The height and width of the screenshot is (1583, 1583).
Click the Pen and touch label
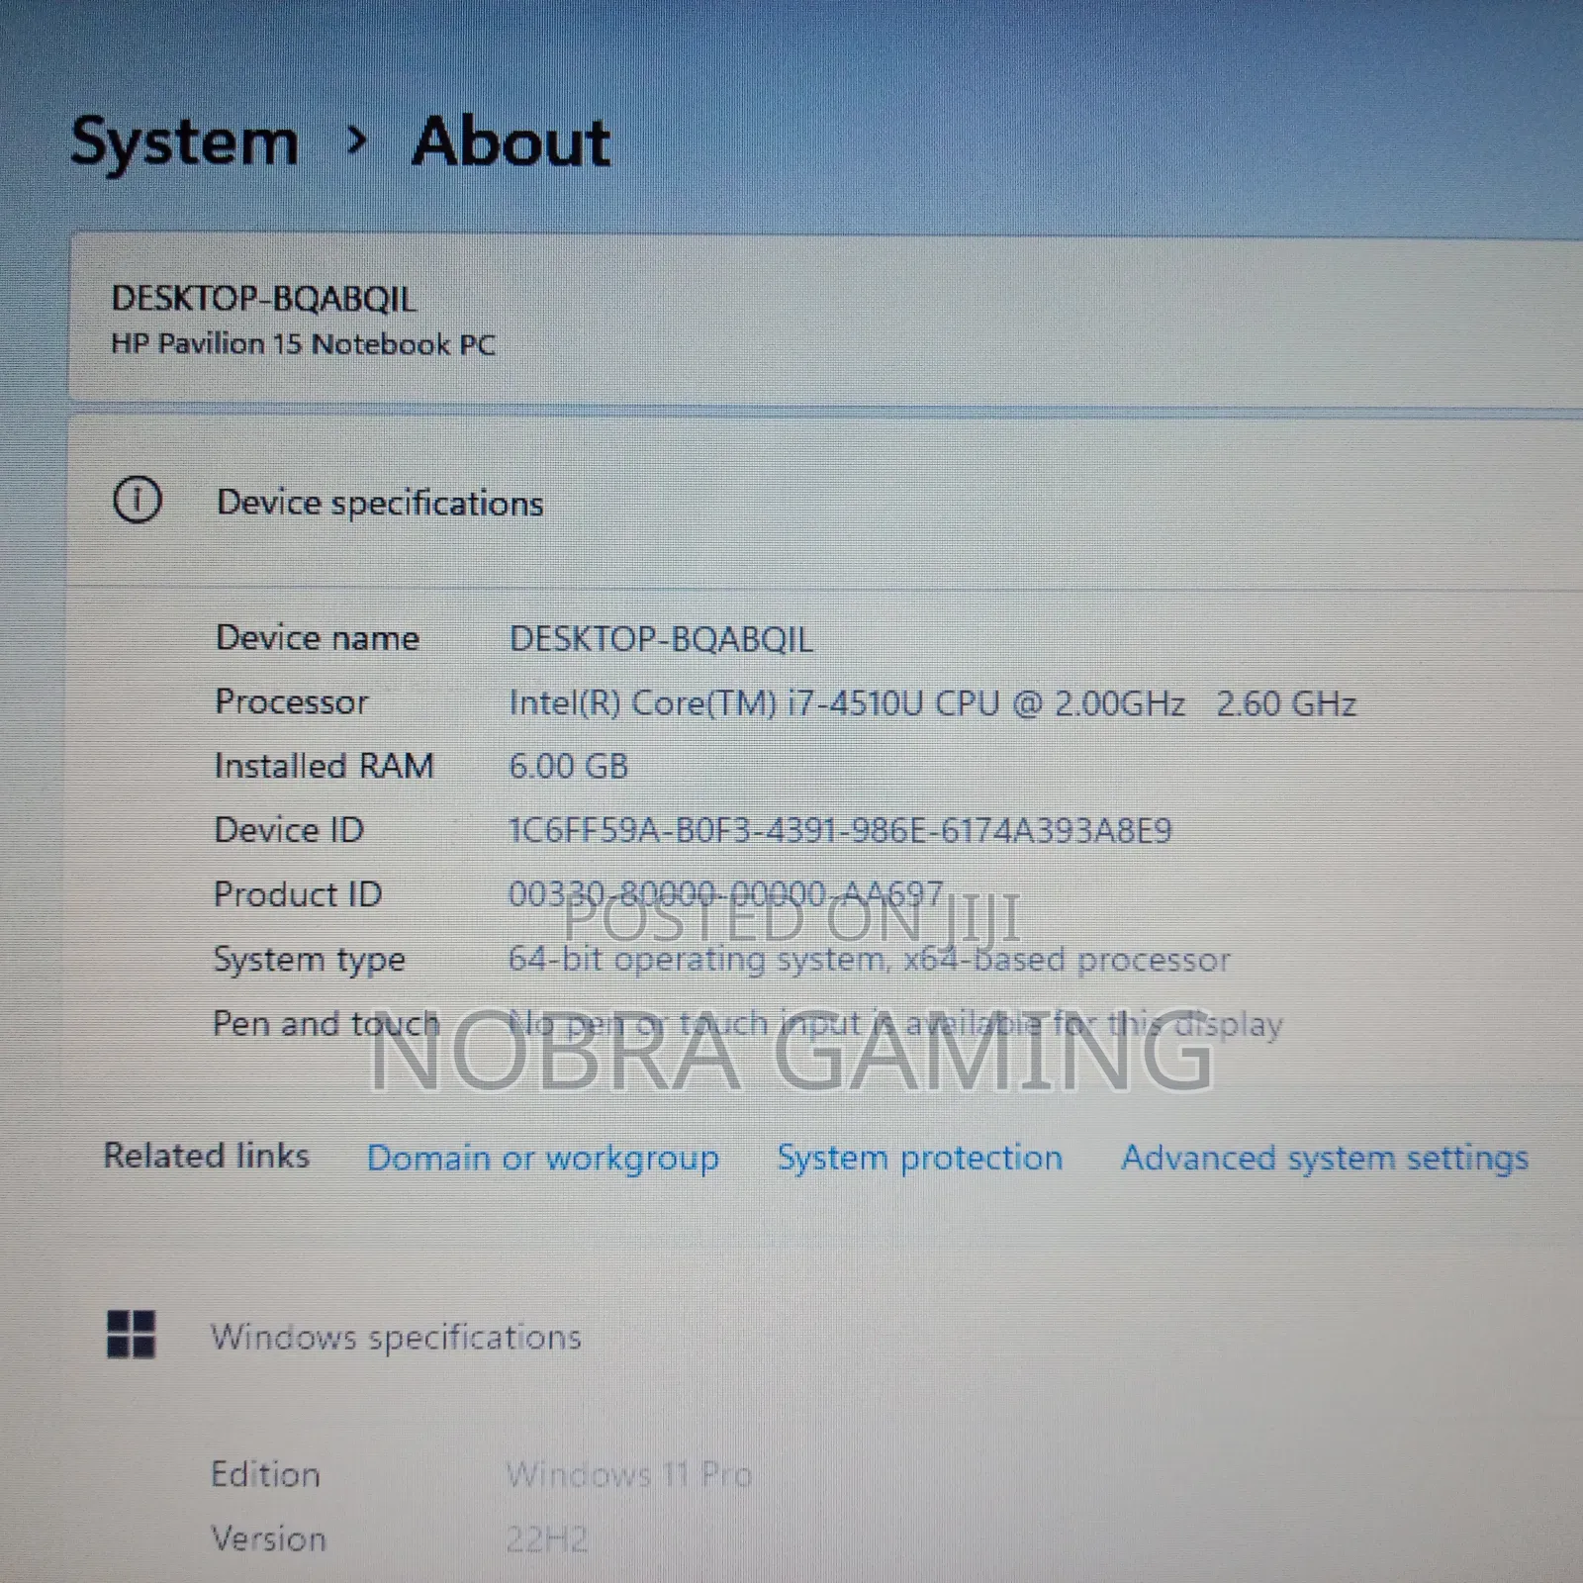326,1023
